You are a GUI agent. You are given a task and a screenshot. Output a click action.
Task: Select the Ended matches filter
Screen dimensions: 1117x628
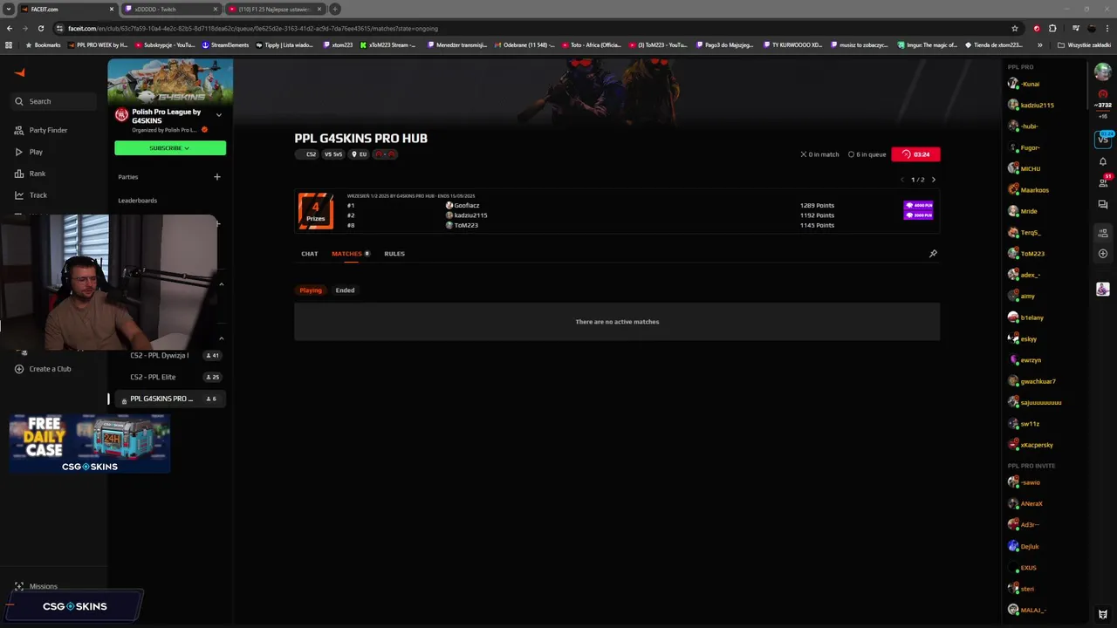(346, 290)
